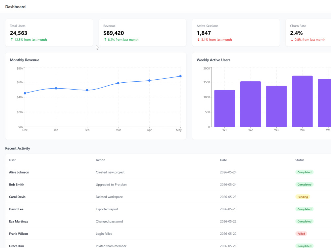This screenshot has width=331, height=248.
Task: Click Carol Davis's Pending status badge
Action: [x=303, y=197]
